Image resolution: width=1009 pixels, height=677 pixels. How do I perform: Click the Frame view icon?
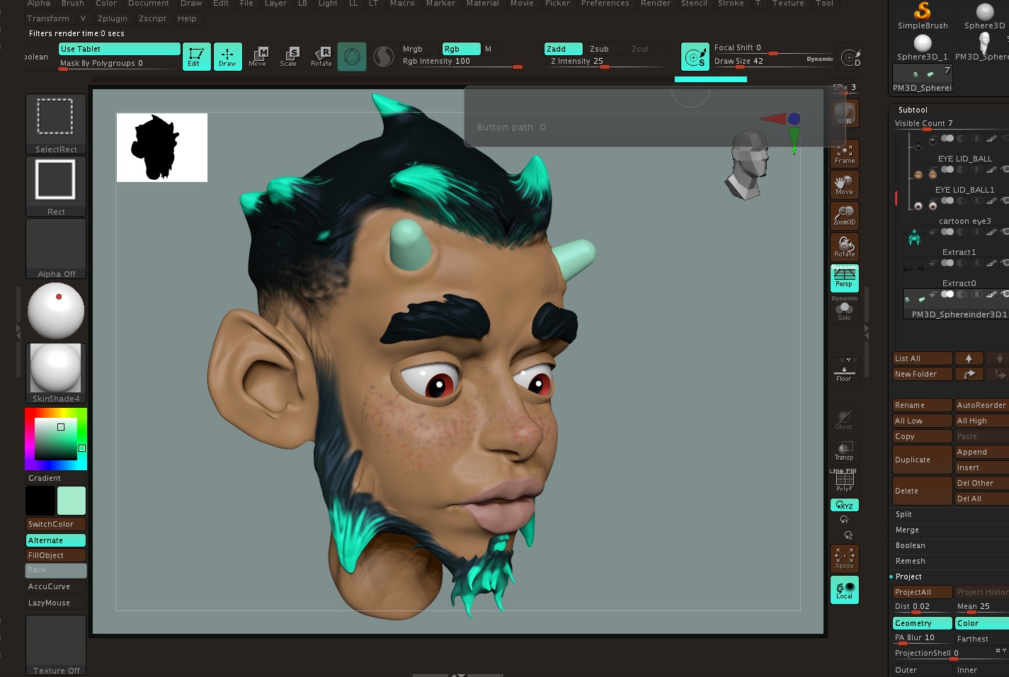[x=844, y=154]
